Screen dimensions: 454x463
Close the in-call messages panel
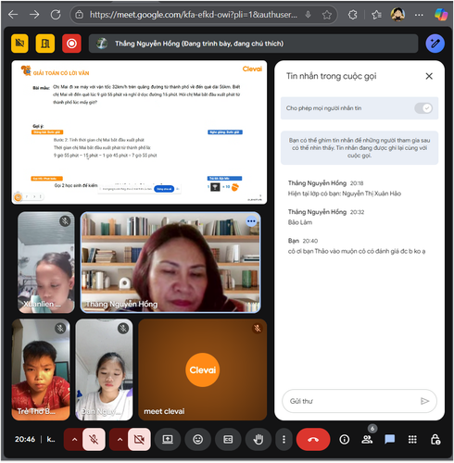click(429, 76)
